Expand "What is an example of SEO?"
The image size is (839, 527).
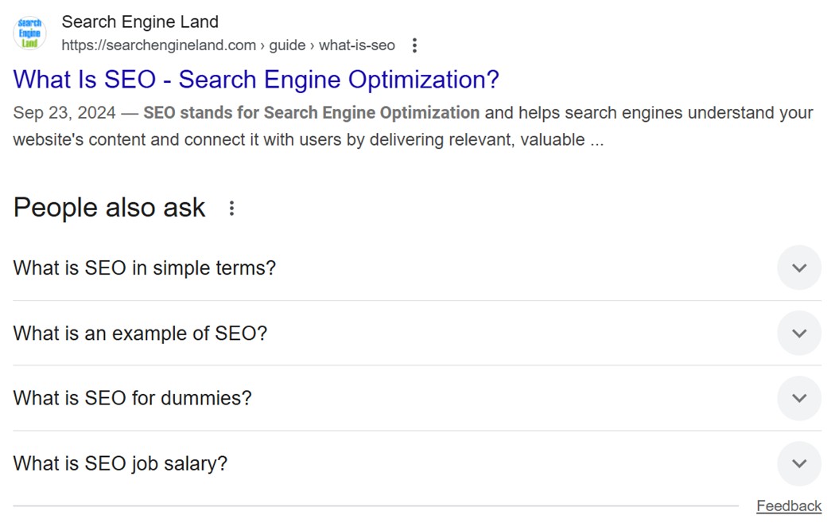click(x=798, y=333)
